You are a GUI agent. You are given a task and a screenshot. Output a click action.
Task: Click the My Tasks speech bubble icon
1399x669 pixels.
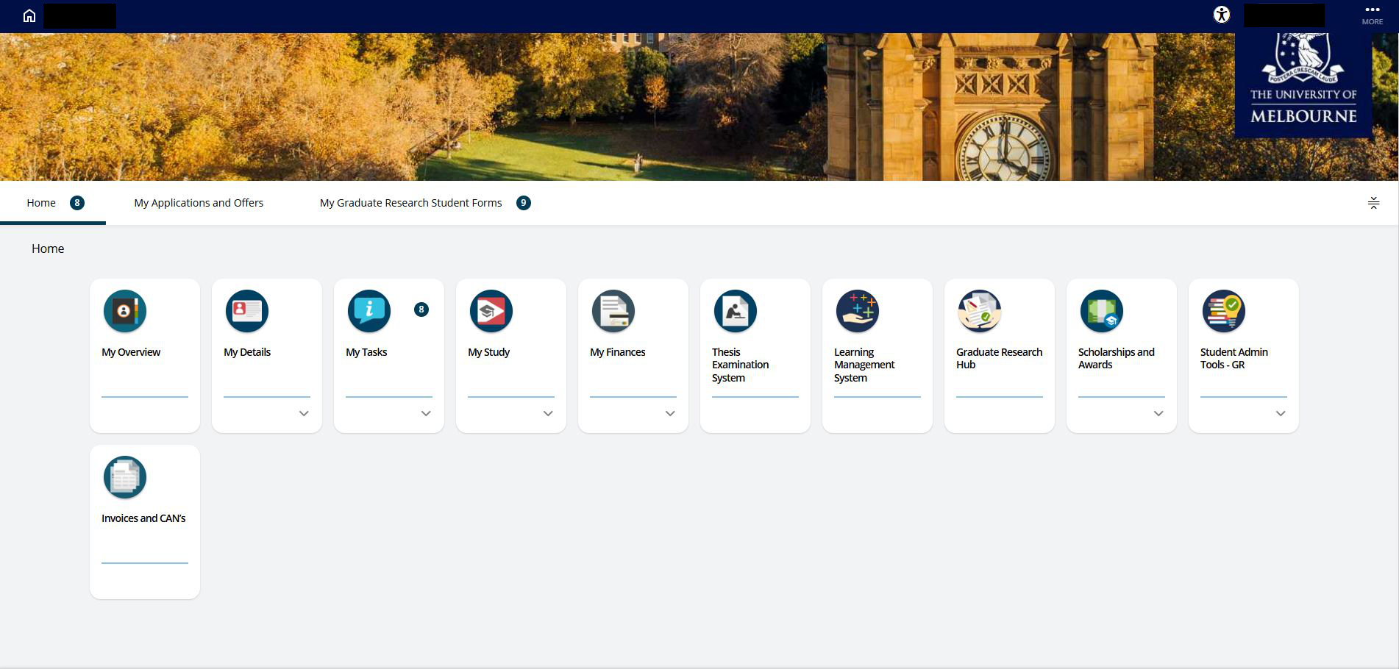369,311
